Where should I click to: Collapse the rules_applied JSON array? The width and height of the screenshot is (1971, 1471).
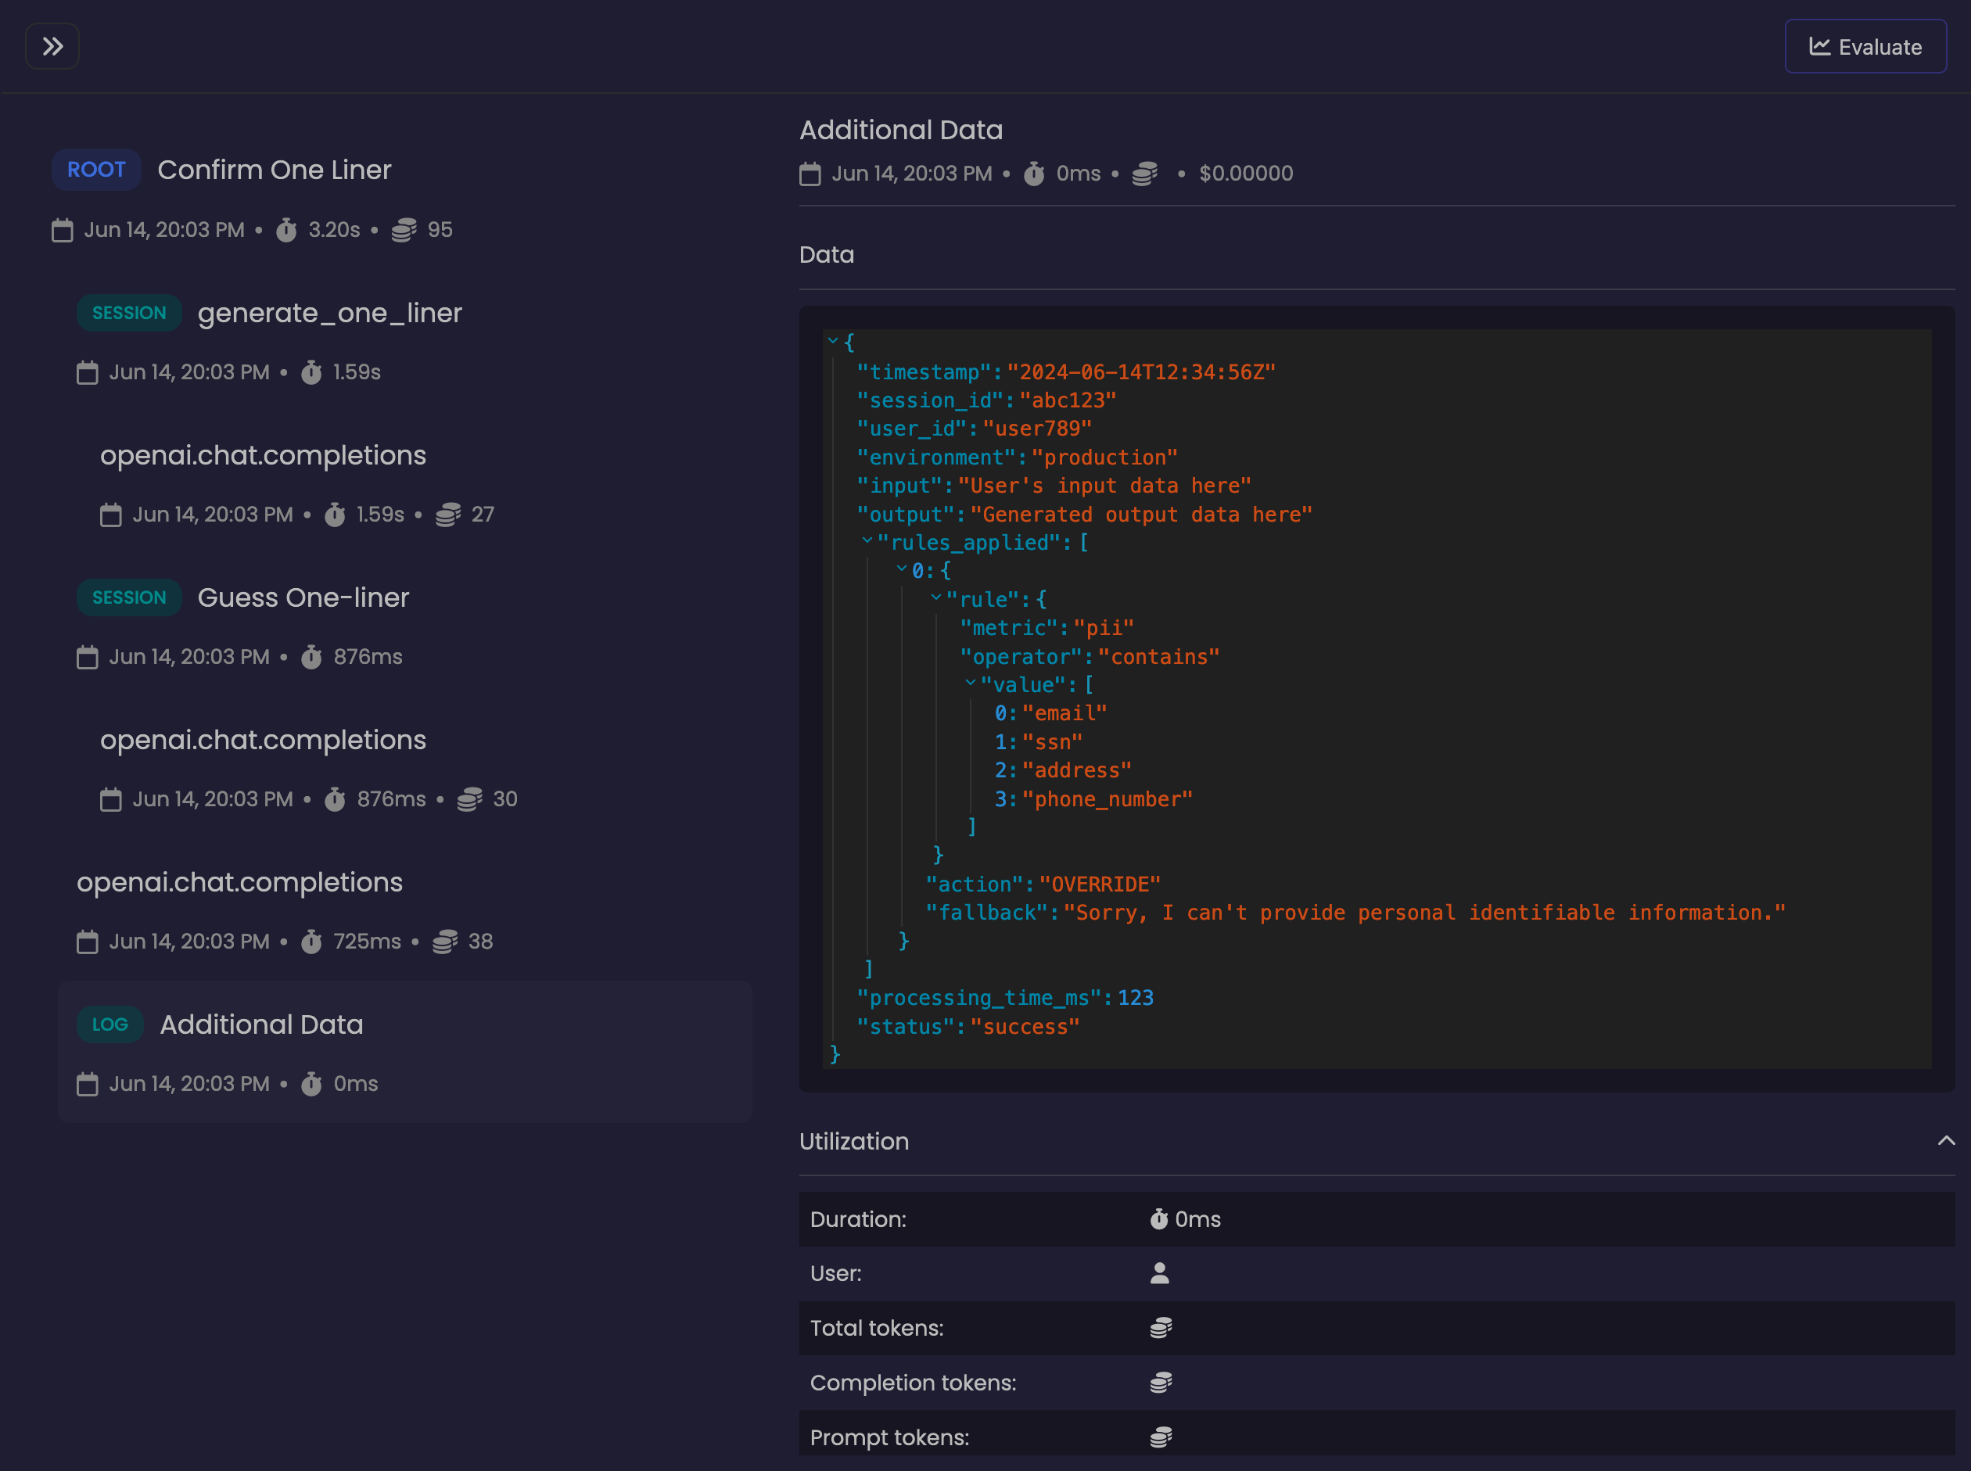867,540
